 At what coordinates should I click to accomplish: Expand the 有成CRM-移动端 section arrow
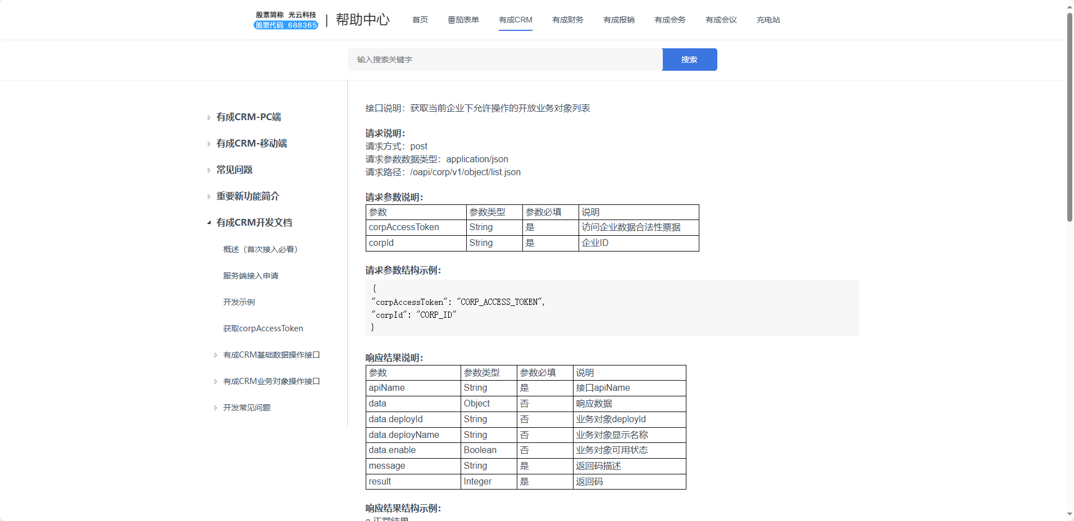pos(209,144)
